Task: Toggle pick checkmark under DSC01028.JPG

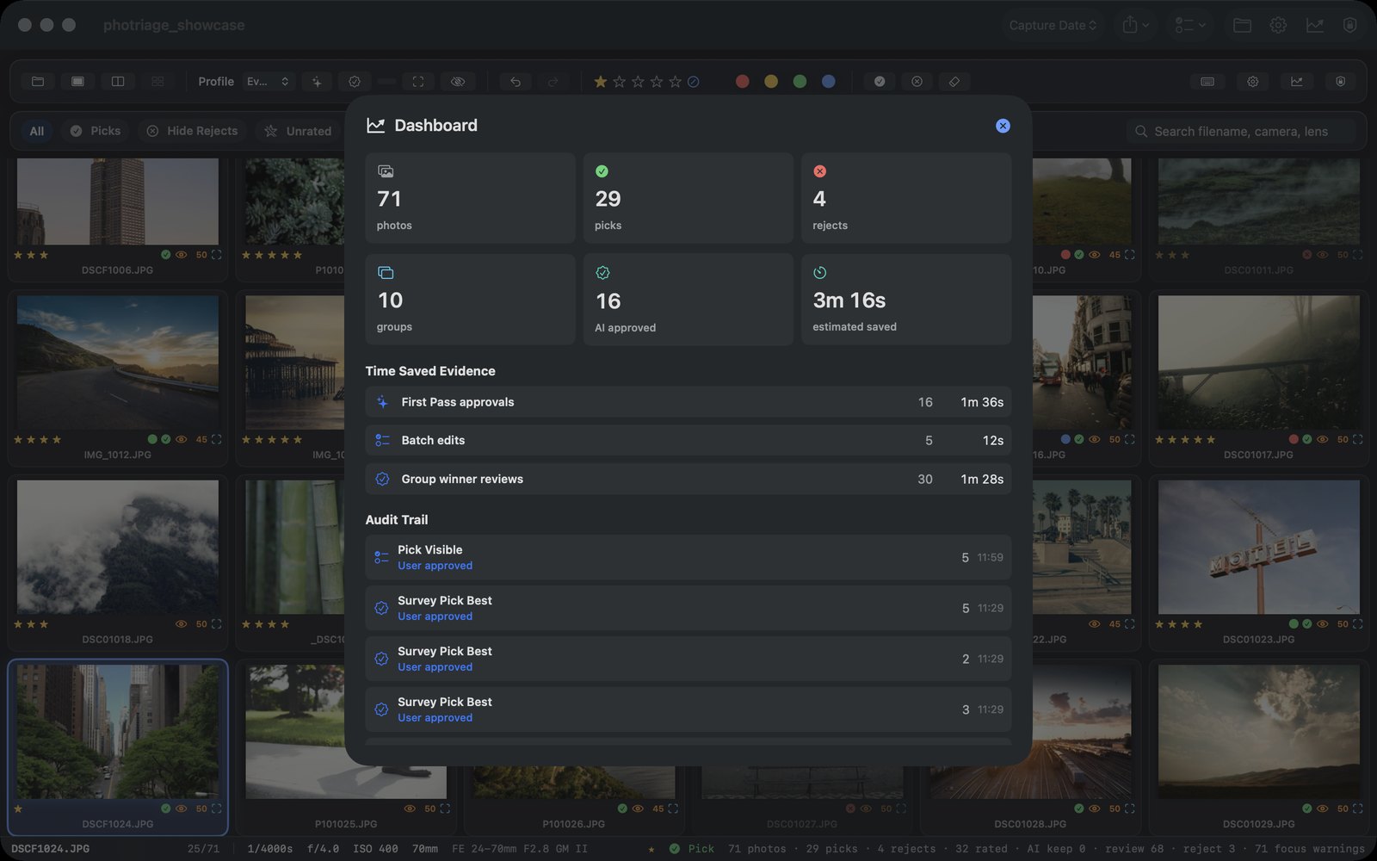Action: pos(1078,808)
